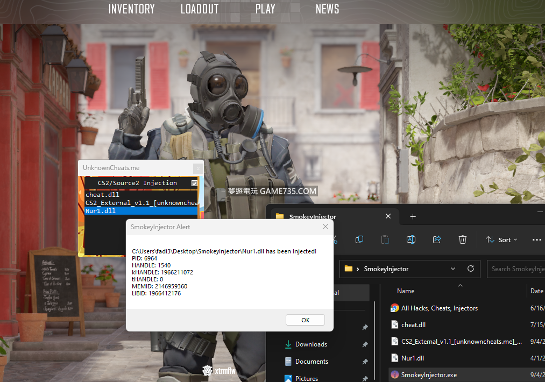Open Downloads in the navigation pane
545x382 pixels.
coord(311,344)
